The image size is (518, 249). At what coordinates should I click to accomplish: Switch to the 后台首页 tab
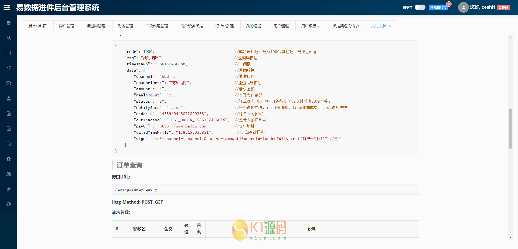[x=38, y=26]
